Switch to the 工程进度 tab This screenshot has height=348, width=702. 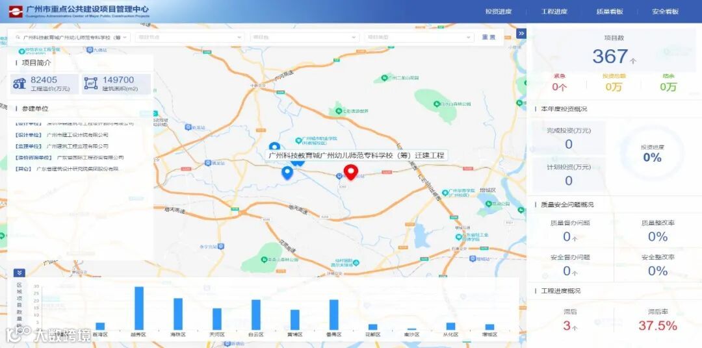pos(554,12)
